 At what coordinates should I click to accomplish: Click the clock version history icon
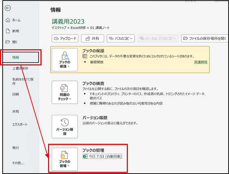point(65,122)
